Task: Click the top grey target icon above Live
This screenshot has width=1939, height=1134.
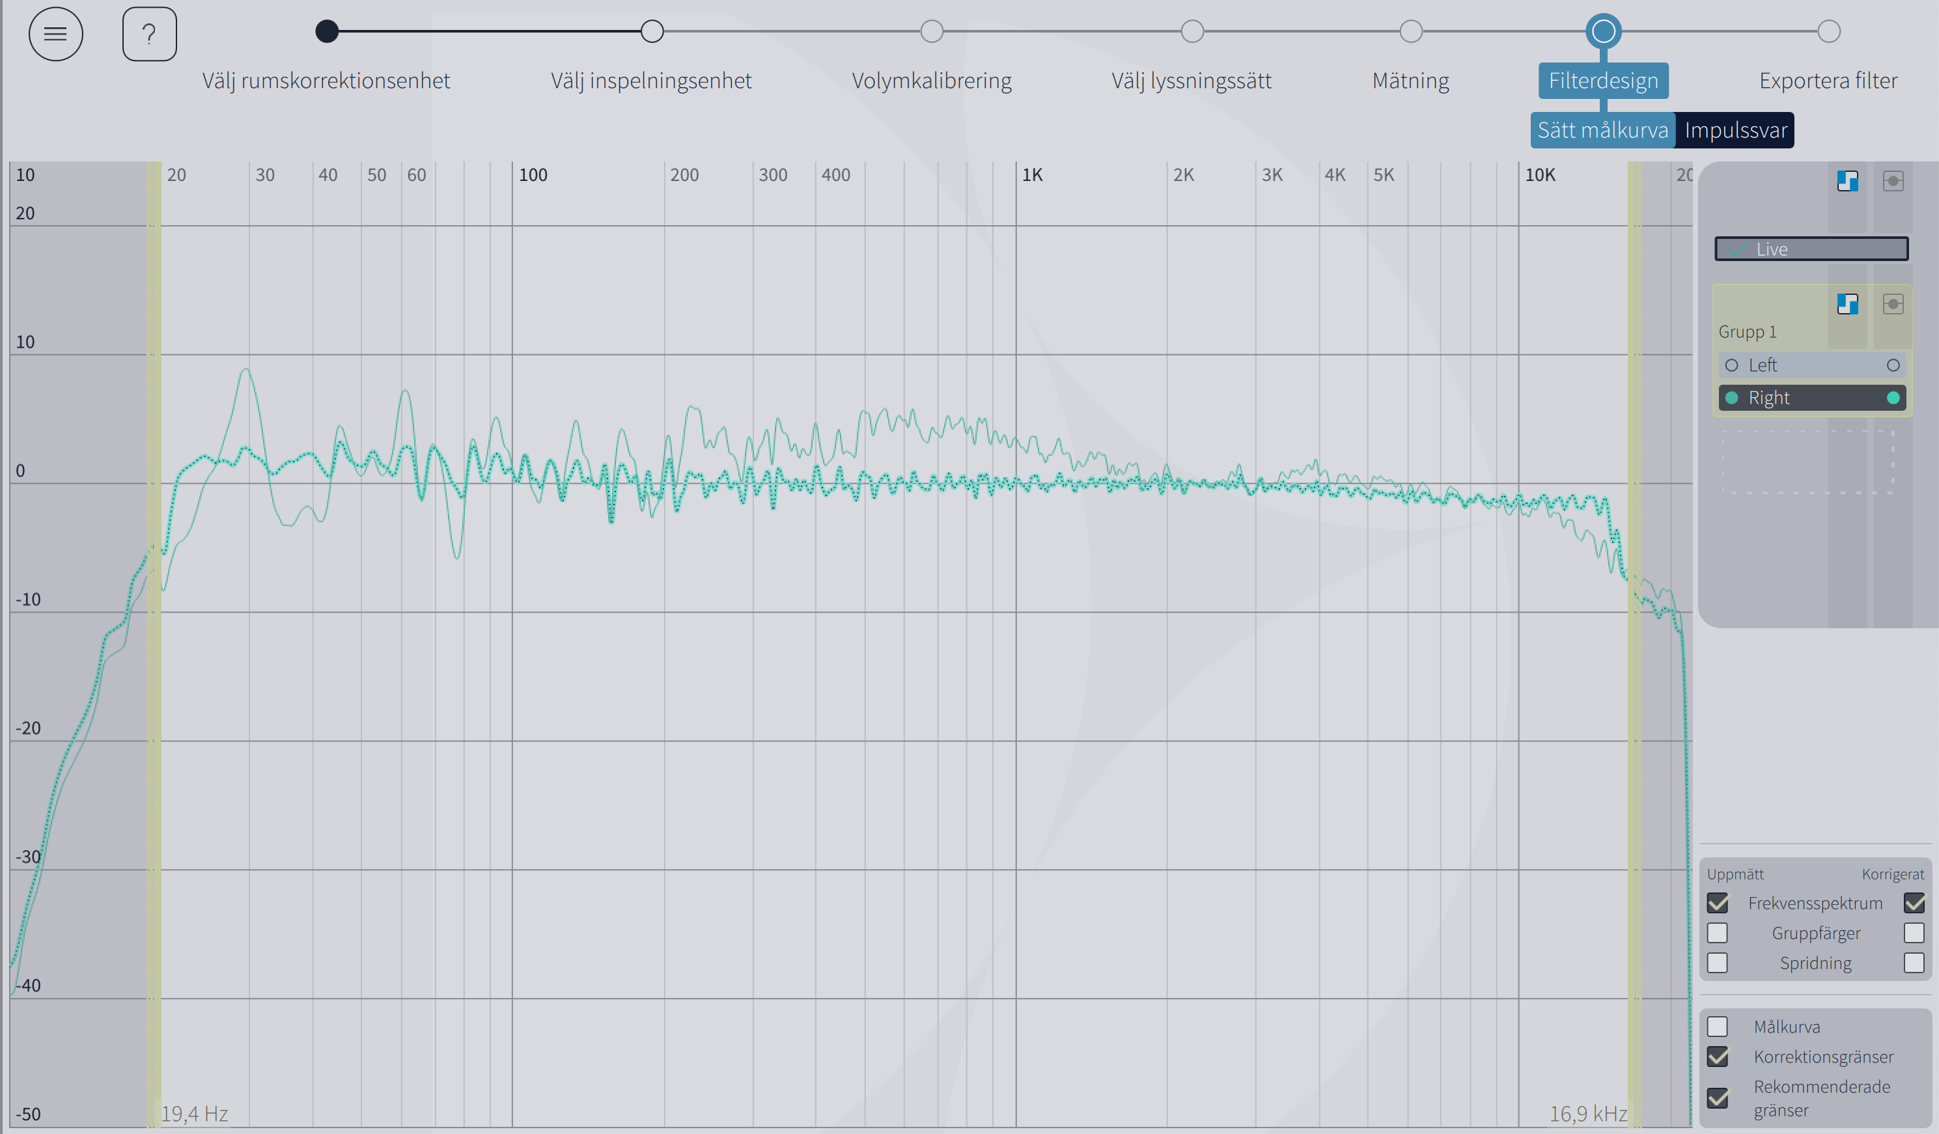Action: pos(1893,181)
